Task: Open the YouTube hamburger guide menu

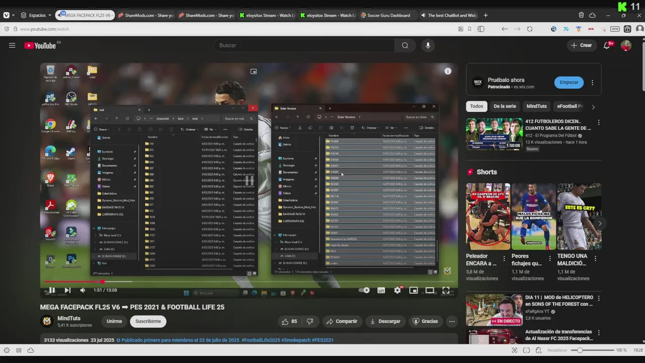Action: point(12,45)
